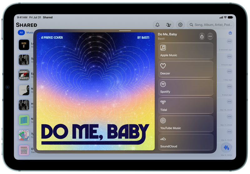250x174 pixels.
Task: Click the song title Do Me, Baby
Action: click(x=167, y=34)
